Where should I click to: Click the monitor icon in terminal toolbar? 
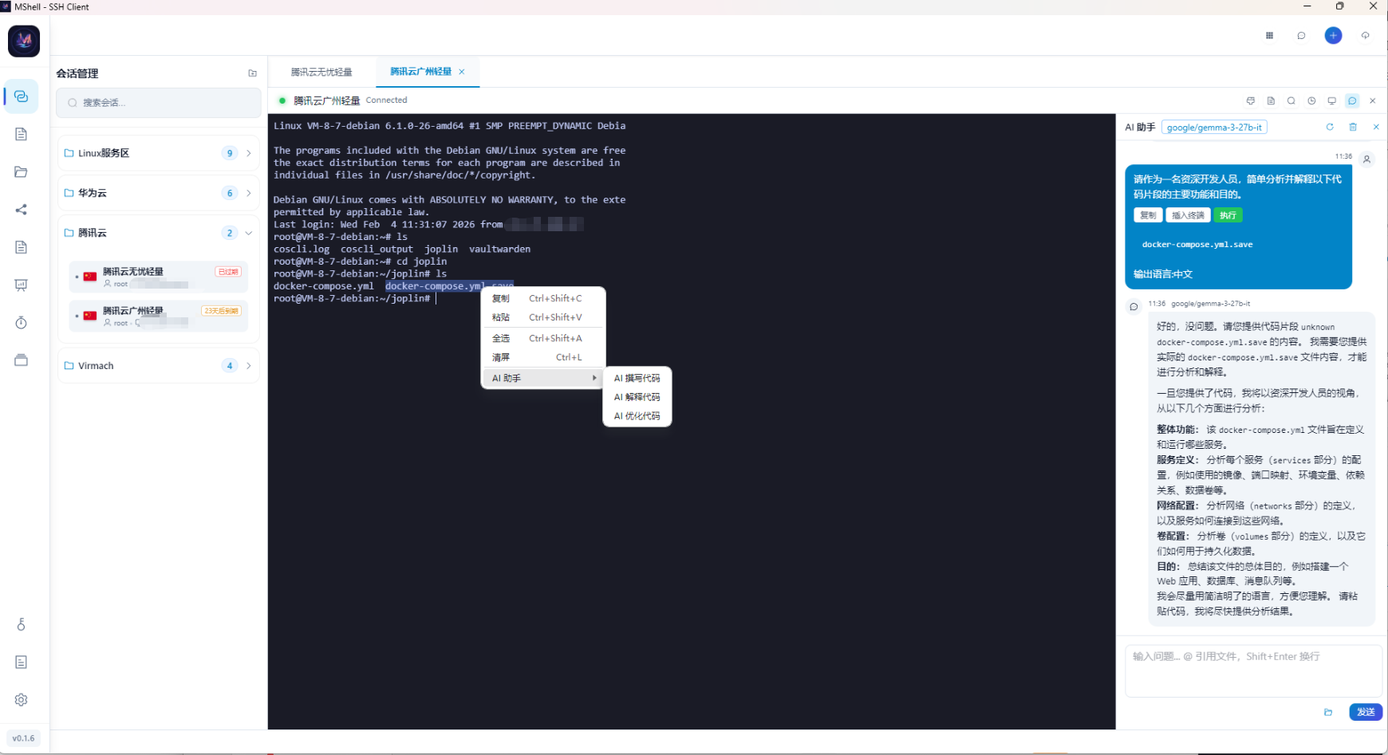click(x=1331, y=101)
